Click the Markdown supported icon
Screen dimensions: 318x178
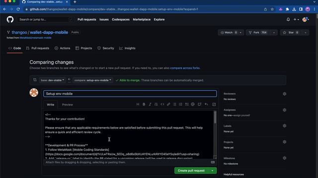click(213, 162)
